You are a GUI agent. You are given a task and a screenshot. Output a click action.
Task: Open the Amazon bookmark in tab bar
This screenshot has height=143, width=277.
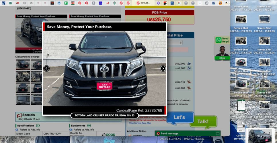[227, 3]
